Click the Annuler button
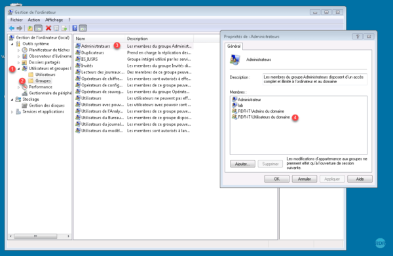Viewport: 393px width, 256px height. [x=305, y=179]
